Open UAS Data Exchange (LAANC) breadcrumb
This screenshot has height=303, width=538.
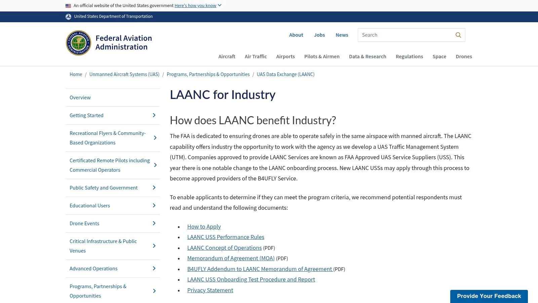coord(285,74)
